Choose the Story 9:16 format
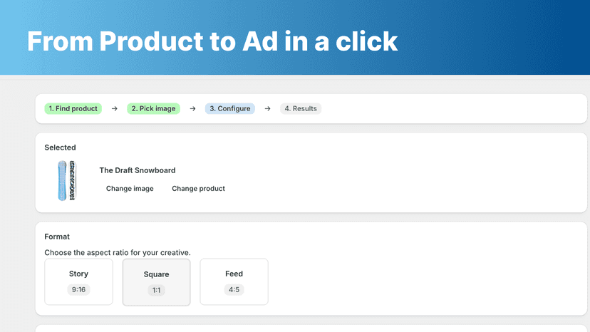This screenshot has width=590, height=332. (78, 281)
